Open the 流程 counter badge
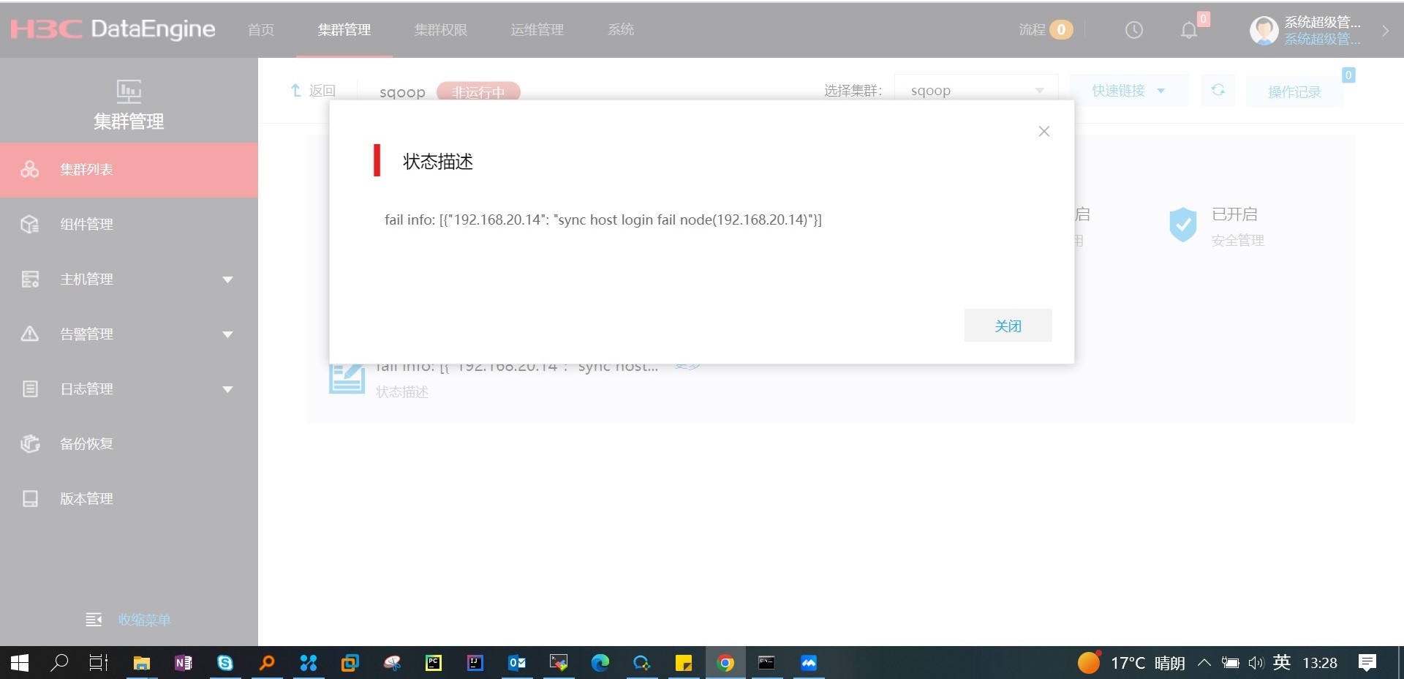Viewport: 1404px width, 679px height. coord(1061,30)
